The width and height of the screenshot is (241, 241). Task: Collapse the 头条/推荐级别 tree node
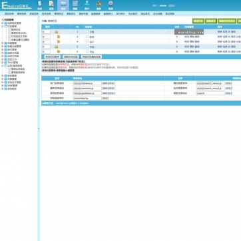[3, 66]
